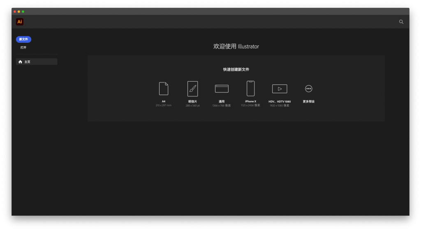Maximize the window with green button
Screen dimensions: 421x231
tap(23, 12)
